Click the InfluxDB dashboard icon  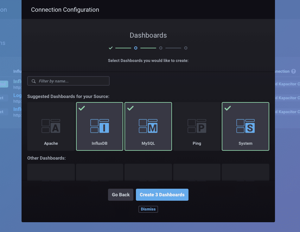pos(99,126)
